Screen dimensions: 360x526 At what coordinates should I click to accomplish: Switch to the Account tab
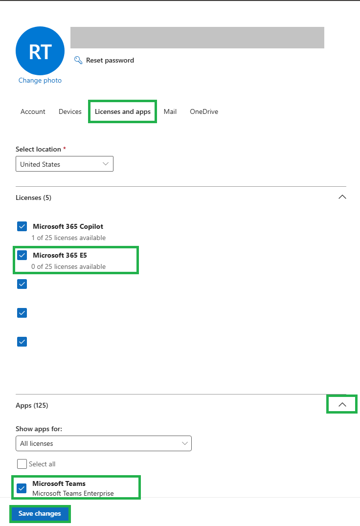pyautogui.click(x=33, y=112)
